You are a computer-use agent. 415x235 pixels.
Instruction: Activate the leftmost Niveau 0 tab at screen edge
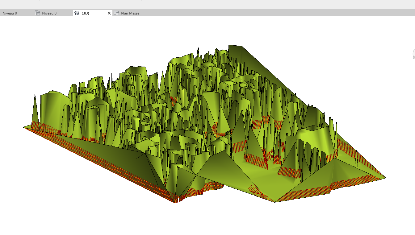9,13
